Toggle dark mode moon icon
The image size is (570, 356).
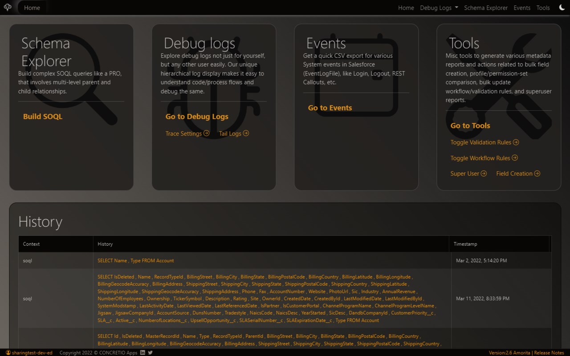562,8
